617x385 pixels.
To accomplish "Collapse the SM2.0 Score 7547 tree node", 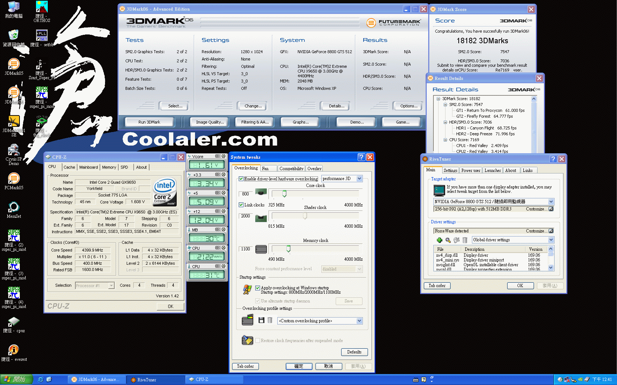I will [x=445, y=104].
